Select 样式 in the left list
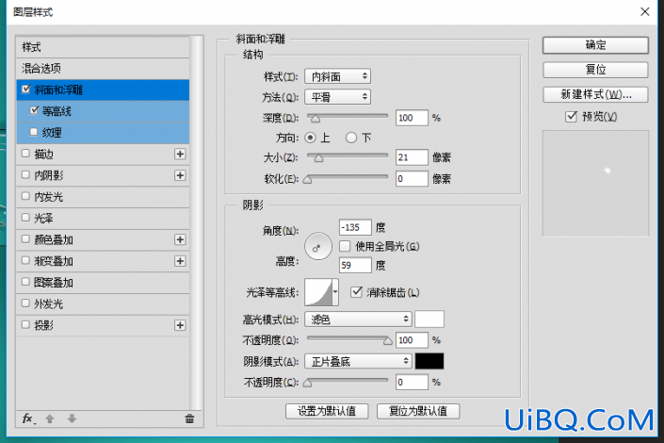Image resolution: width=664 pixels, height=443 pixels. point(103,47)
